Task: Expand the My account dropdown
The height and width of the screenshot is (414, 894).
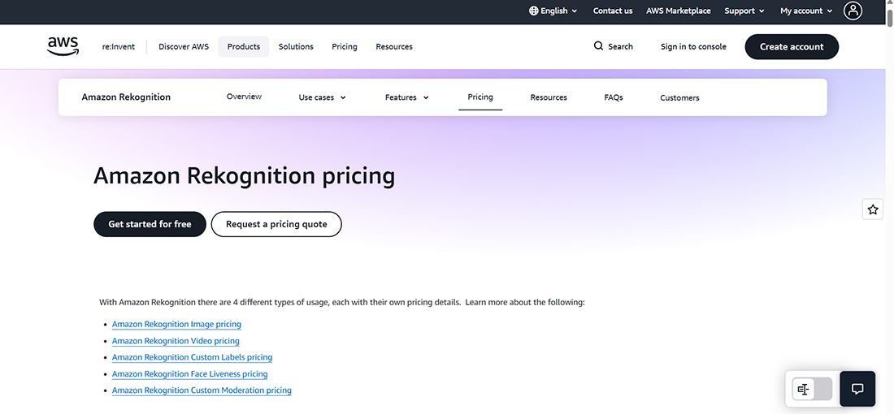Action: pyautogui.click(x=806, y=11)
